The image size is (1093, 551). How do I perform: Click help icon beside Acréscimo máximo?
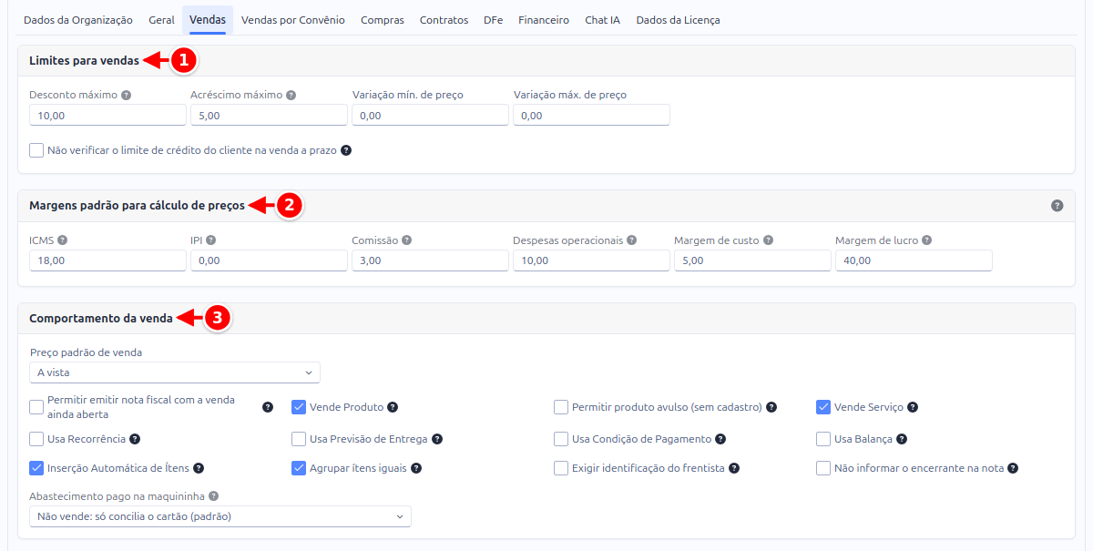click(x=291, y=95)
